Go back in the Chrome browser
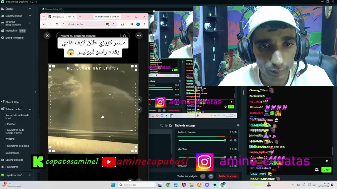This screenshot has width=337, height=189. (44, 24)
